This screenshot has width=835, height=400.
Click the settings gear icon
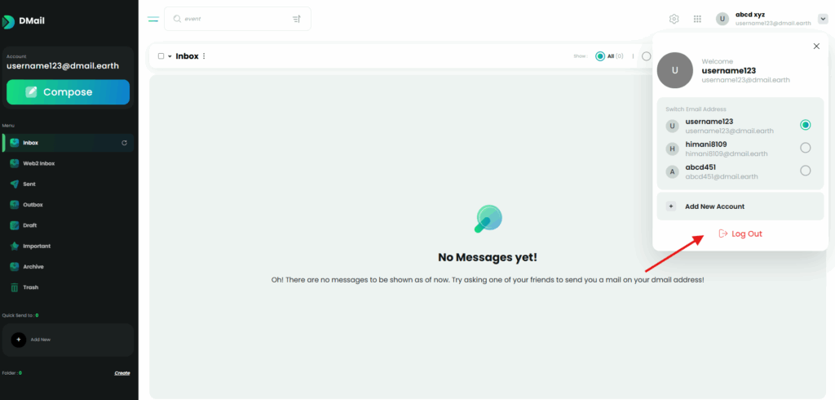674,19
